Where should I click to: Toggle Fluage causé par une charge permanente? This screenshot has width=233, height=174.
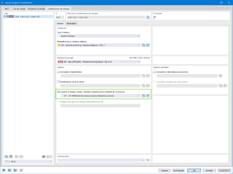[x=58, y=102]
